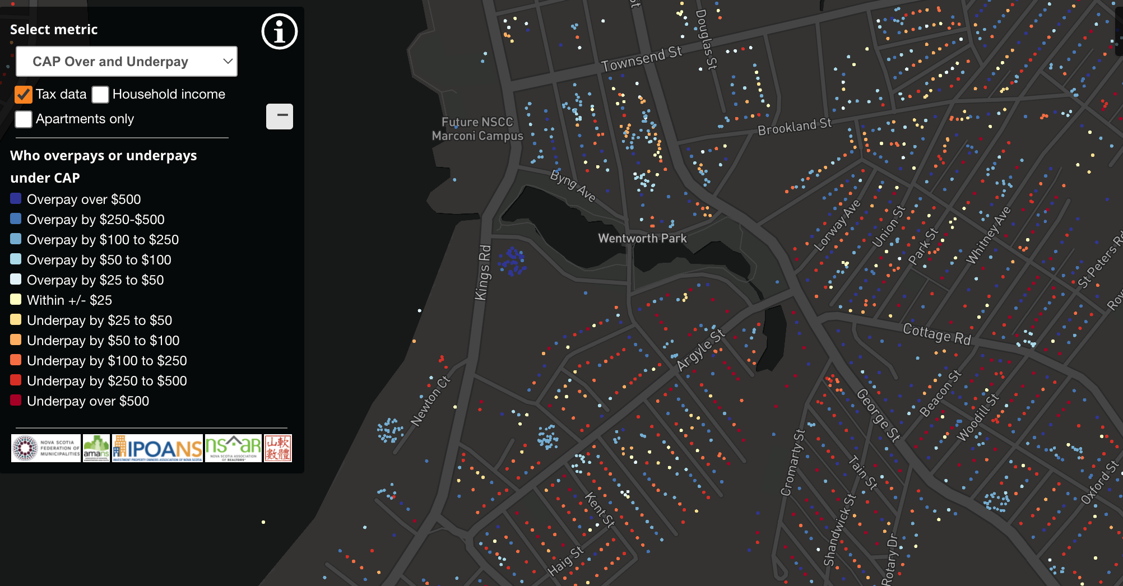Open the AMANS logo
This screenshot has height=586, width=1123.
pos(96,448)
